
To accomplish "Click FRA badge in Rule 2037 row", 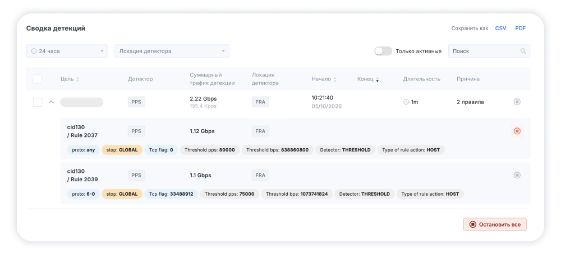I will pos(260,131).
